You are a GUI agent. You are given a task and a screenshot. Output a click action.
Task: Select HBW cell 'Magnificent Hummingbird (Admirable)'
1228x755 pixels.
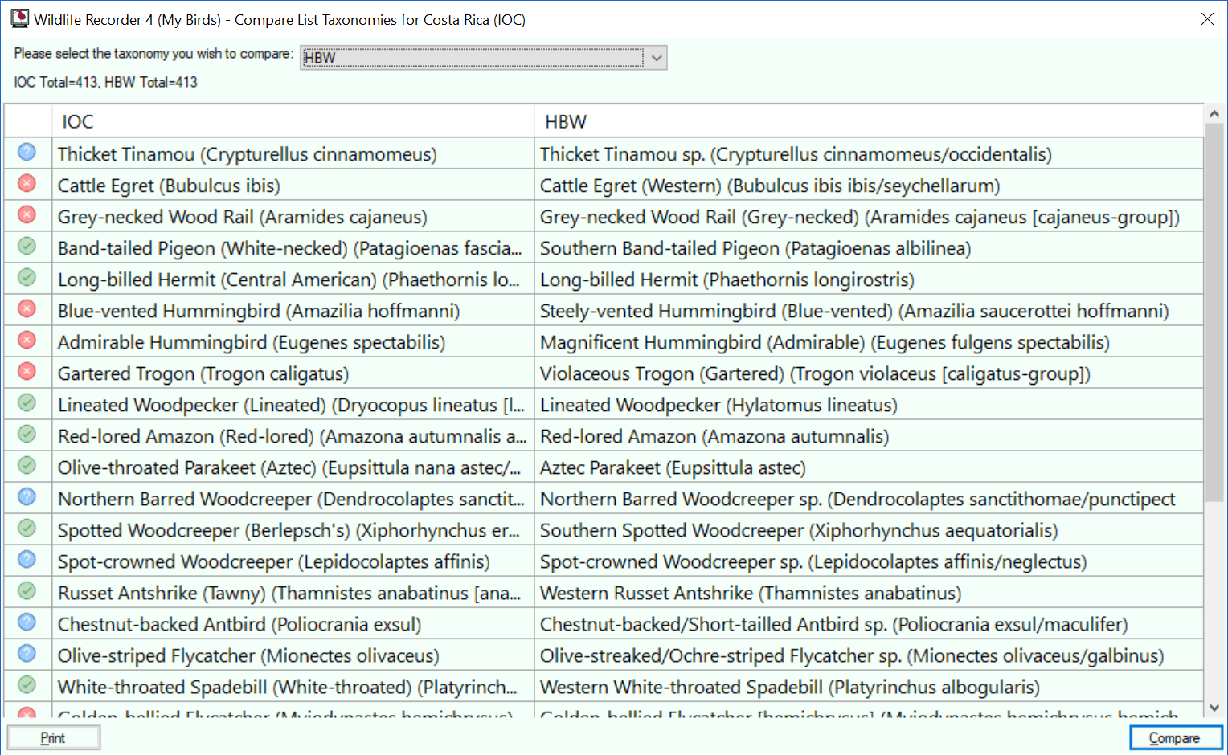click(869, 341)
